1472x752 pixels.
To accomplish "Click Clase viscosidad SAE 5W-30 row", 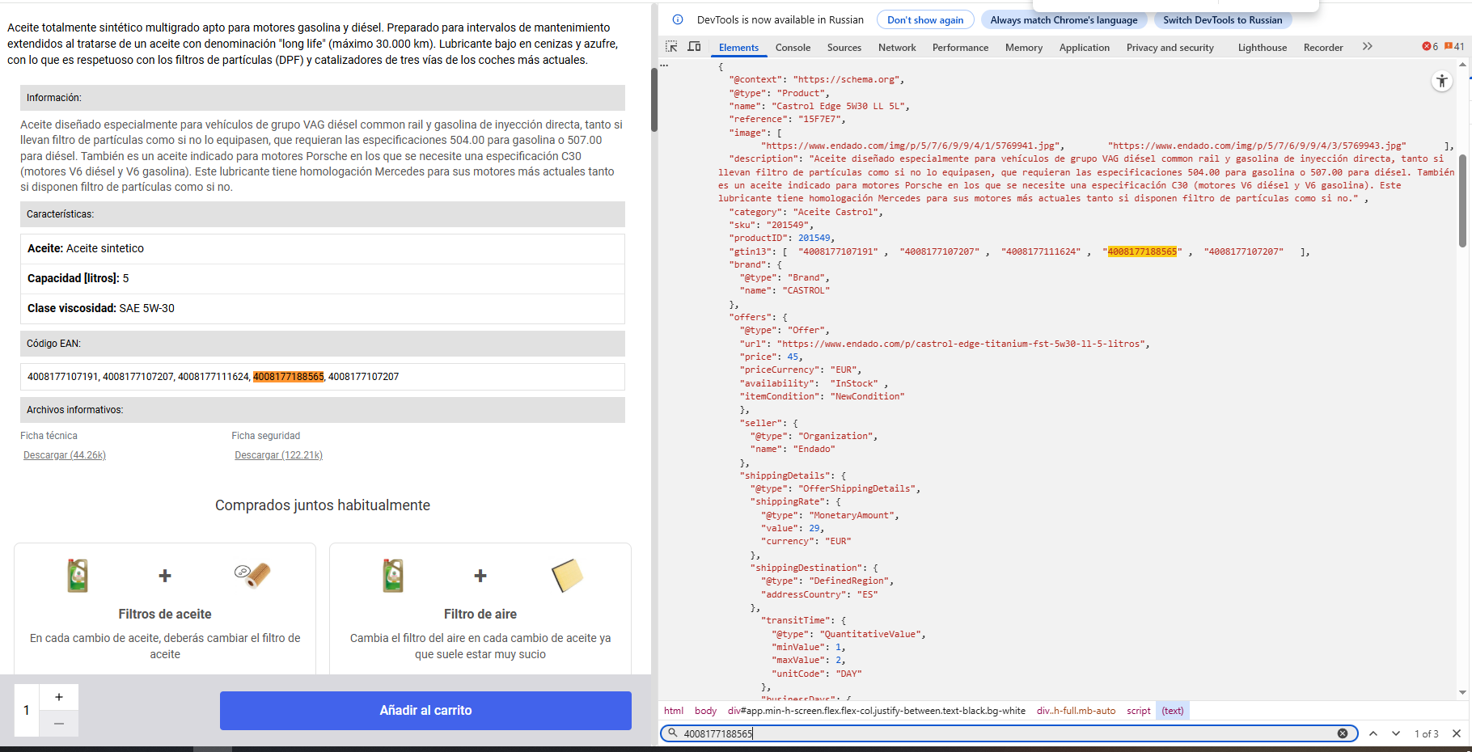I will coord(323,309).
